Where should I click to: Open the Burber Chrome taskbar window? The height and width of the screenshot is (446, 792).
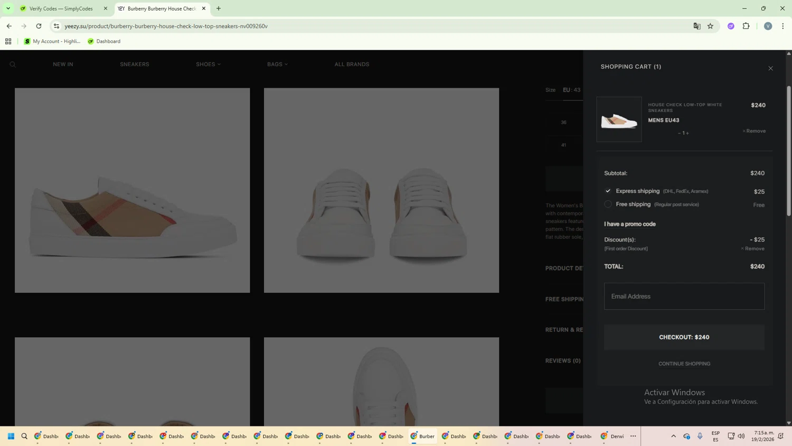(x=422, y=436)
